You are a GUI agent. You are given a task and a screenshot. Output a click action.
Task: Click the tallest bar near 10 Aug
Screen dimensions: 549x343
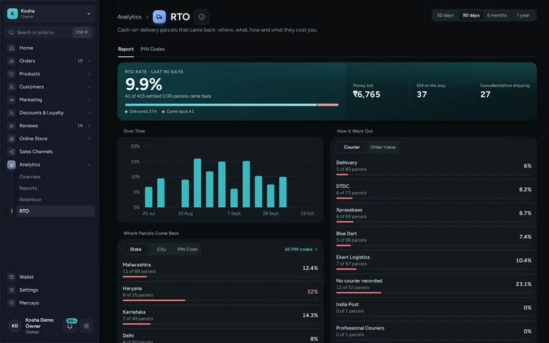pos(198,183)
